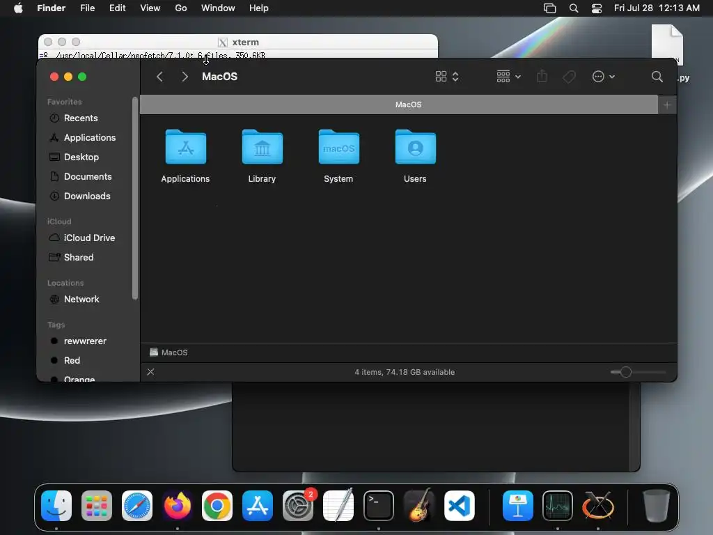Open TextEdit from the Dock
Viewport: 713px width, 535px height.
click(x=338, y=506)
